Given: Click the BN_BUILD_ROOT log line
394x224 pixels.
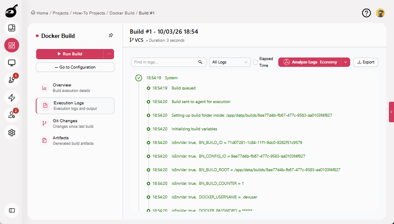Looking at the screenshot, I should tap(256, 169).
